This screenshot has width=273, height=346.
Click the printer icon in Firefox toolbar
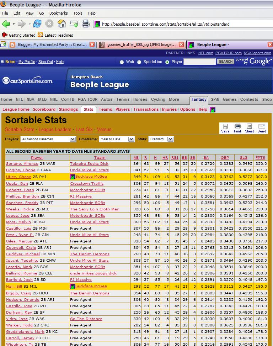[x=86, y=23]
